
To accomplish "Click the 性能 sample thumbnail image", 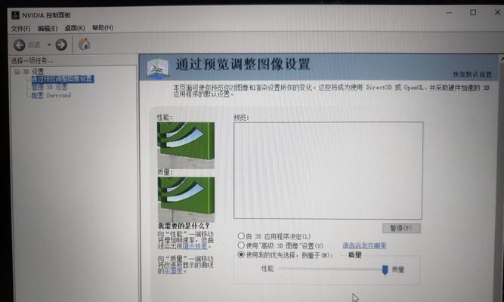I will pyautogui.click(x=186, y=146).
